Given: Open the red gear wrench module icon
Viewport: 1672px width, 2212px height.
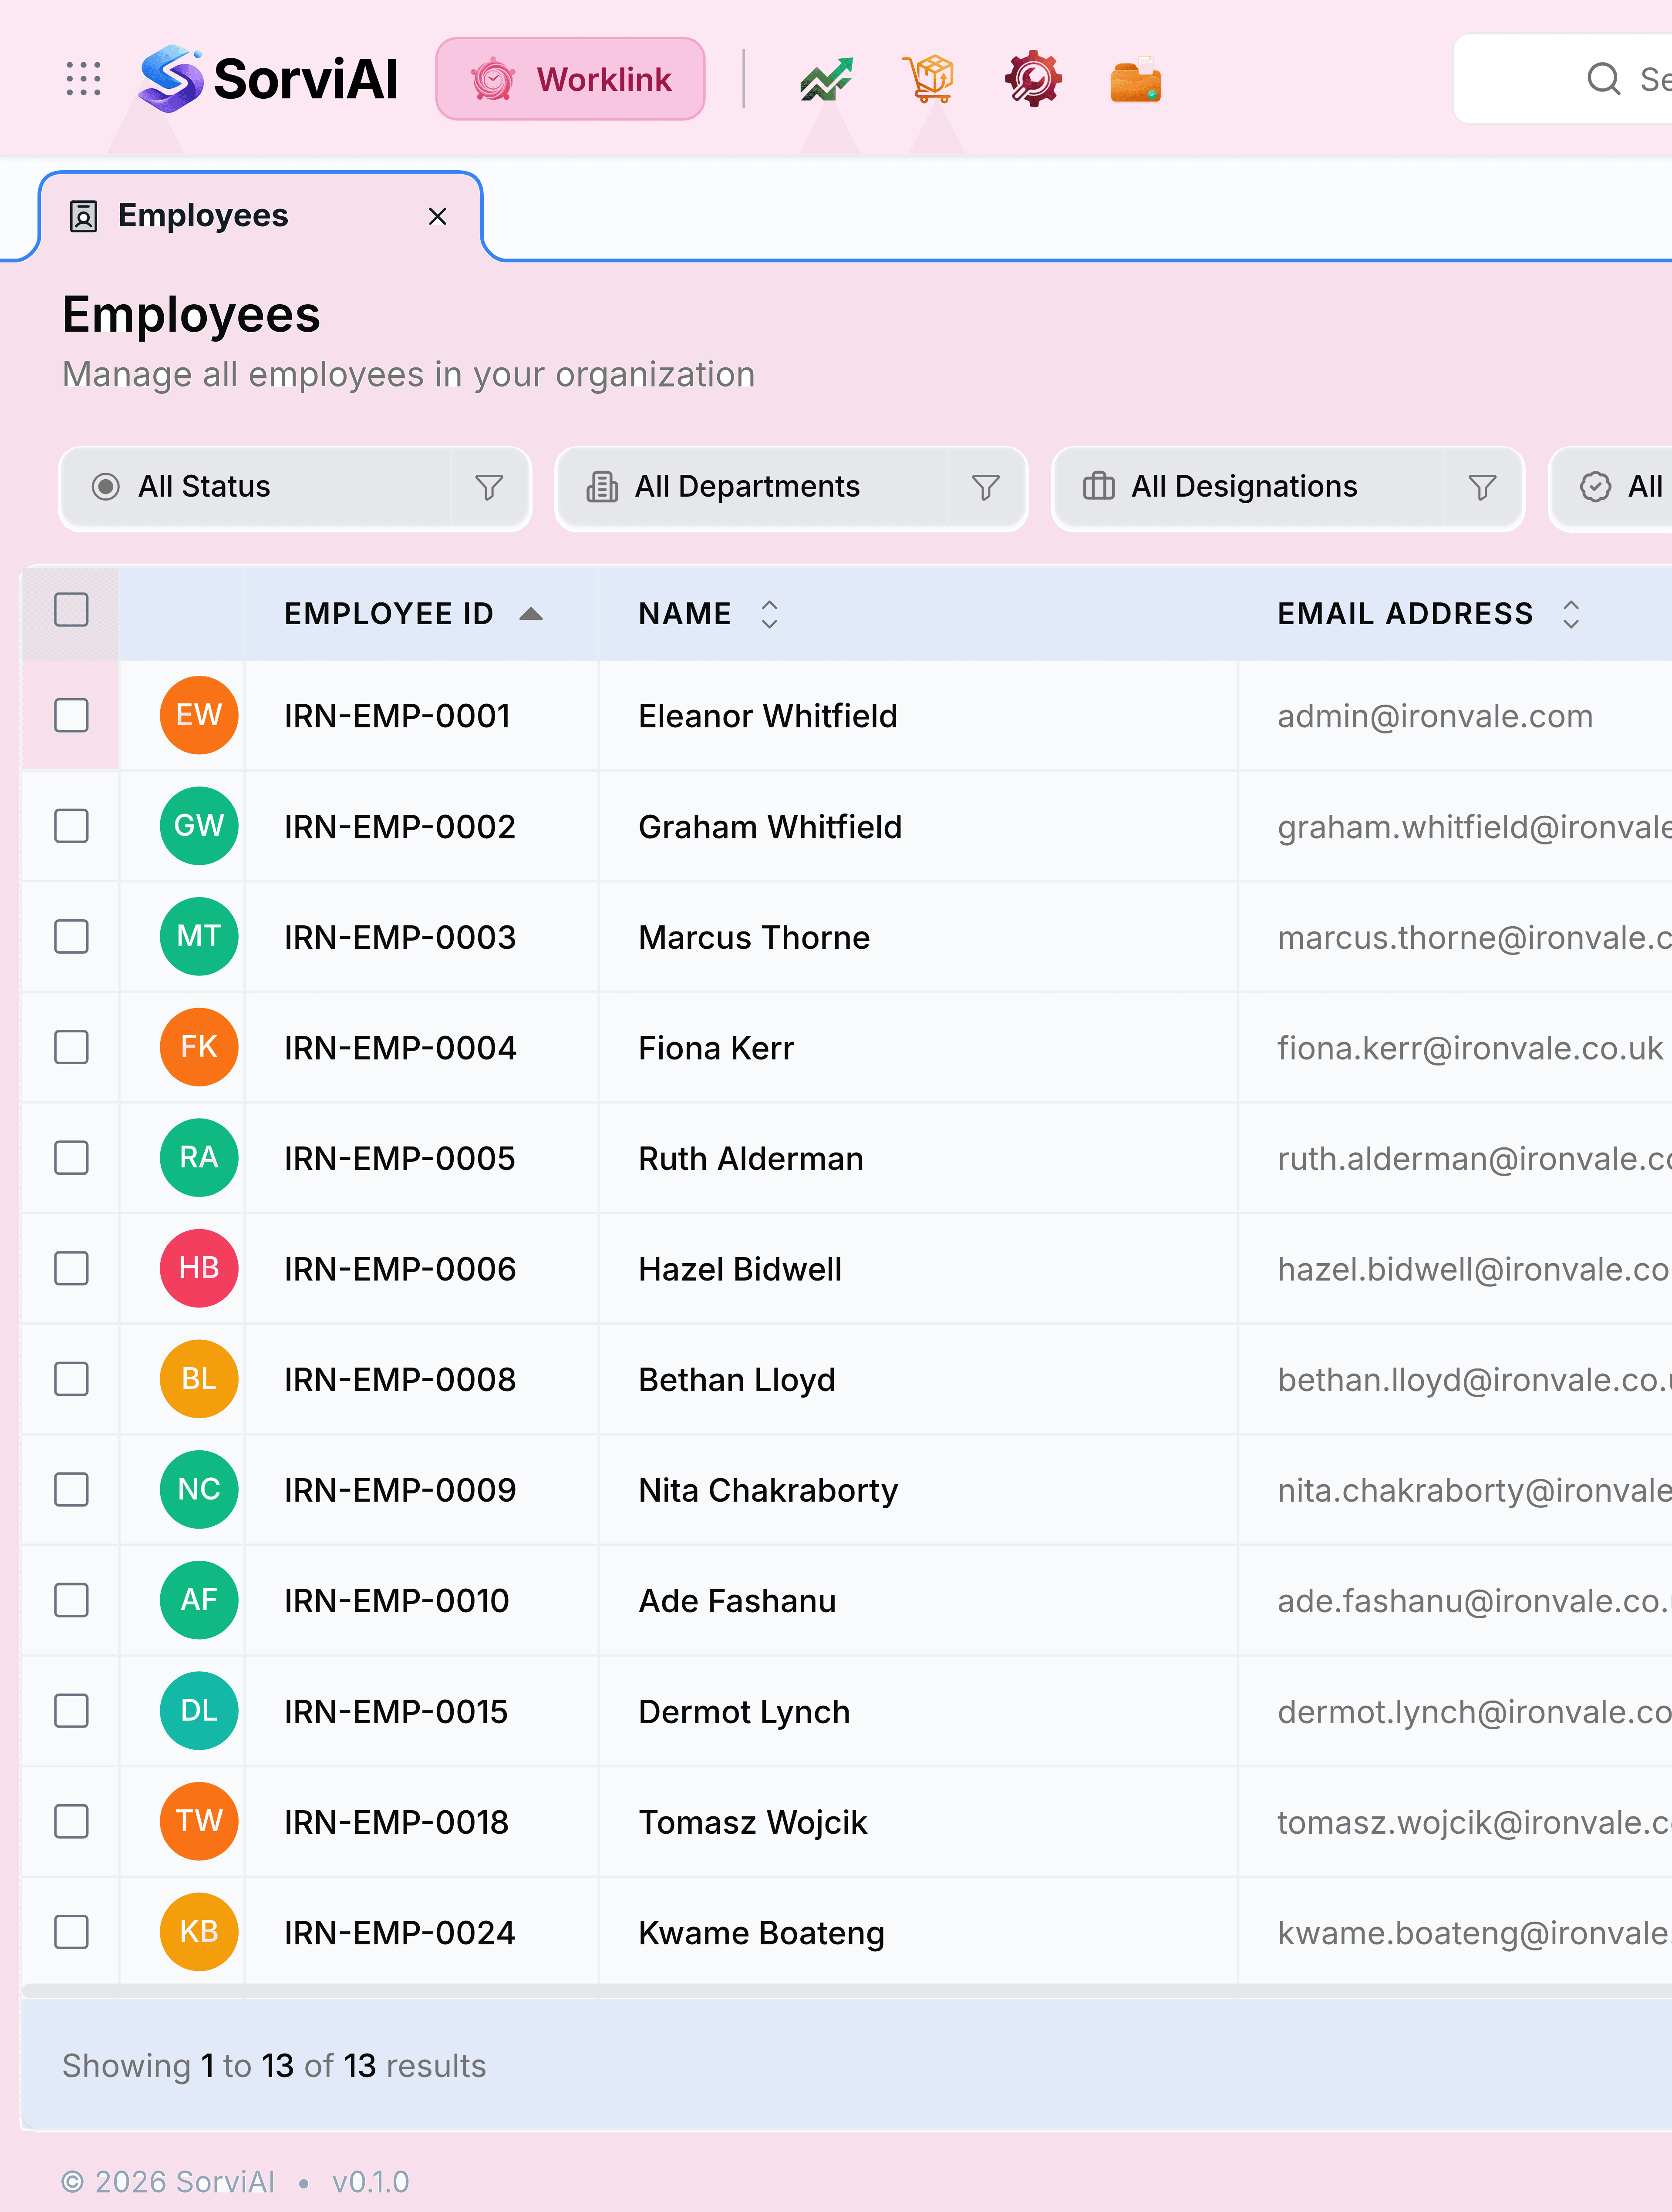Looking at the screenshot, I should coord(1033,79).
